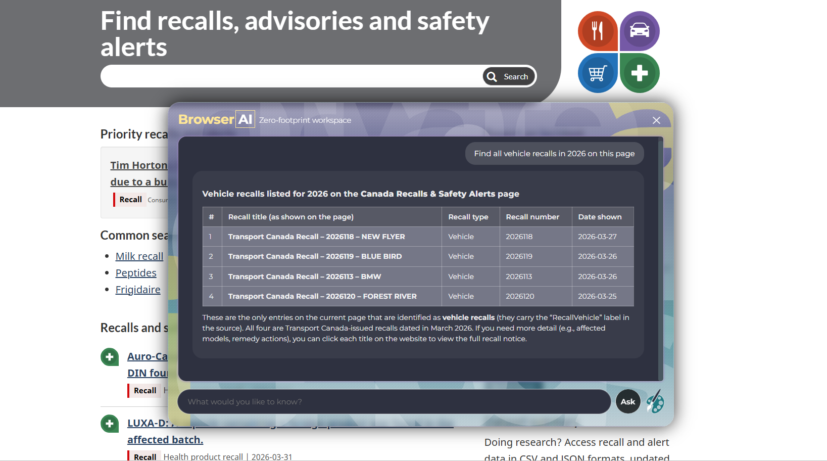Click the BrowserAI logo in panel header
827x461 pixels.
coord(216,120)
